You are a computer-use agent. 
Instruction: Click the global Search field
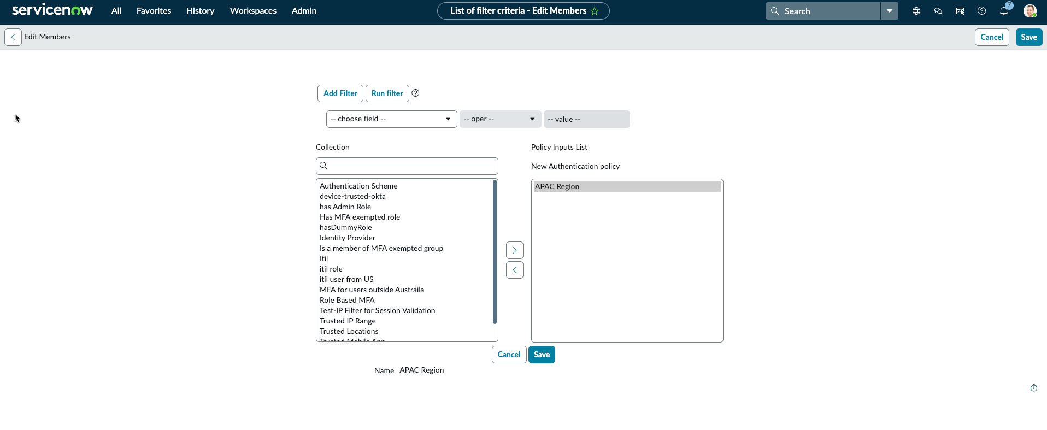823,11
